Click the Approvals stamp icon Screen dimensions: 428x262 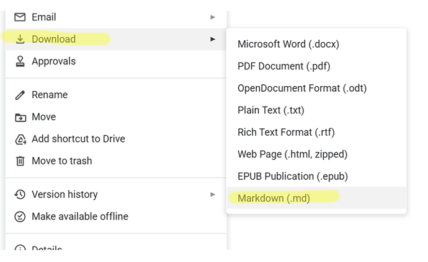20,61
